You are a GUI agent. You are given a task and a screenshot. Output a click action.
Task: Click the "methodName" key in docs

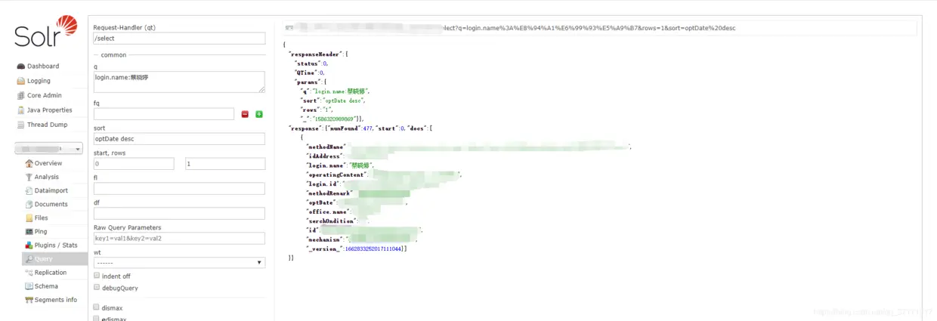point(326,147)
